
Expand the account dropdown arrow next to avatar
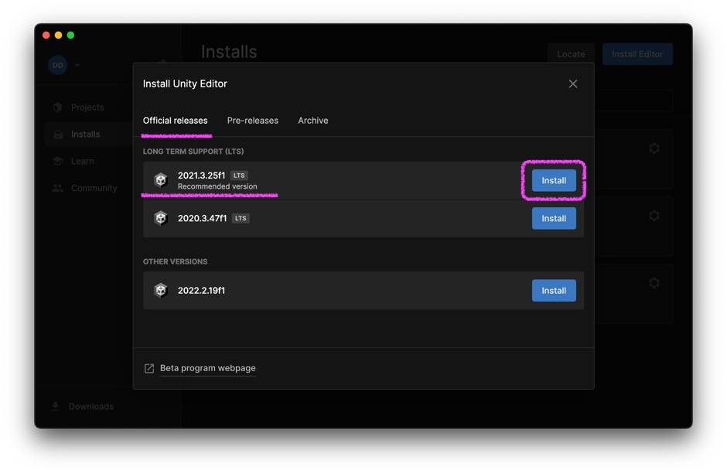click(77, 66)
